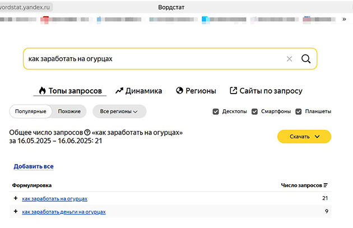Switch to the Похожие toggle option
The height and width of the screenshot is (228, 353).
pyautogui.click(x=69, y=111)
